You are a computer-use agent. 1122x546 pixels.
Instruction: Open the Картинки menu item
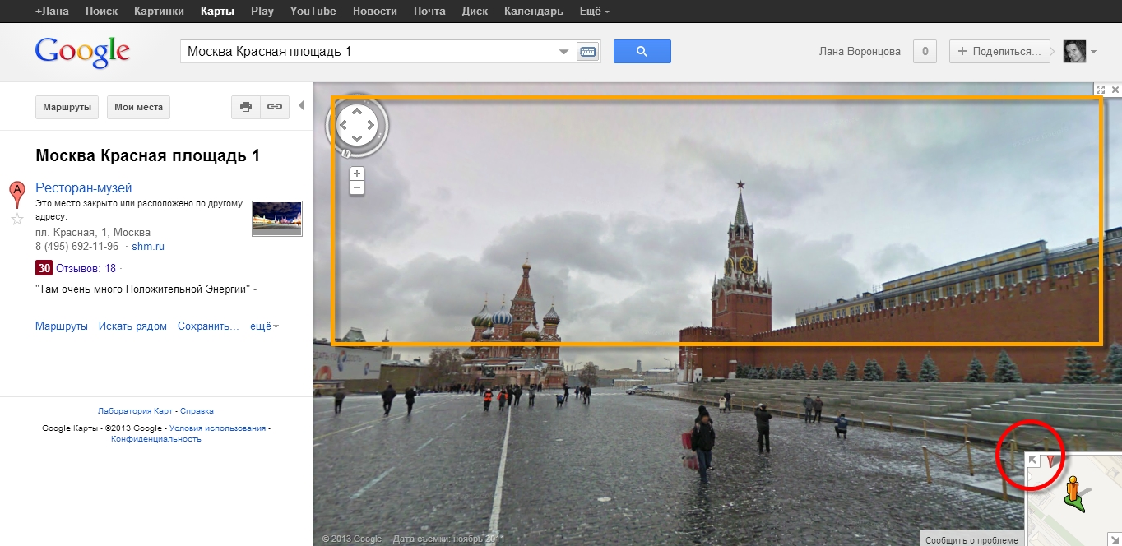pos(159,12)
